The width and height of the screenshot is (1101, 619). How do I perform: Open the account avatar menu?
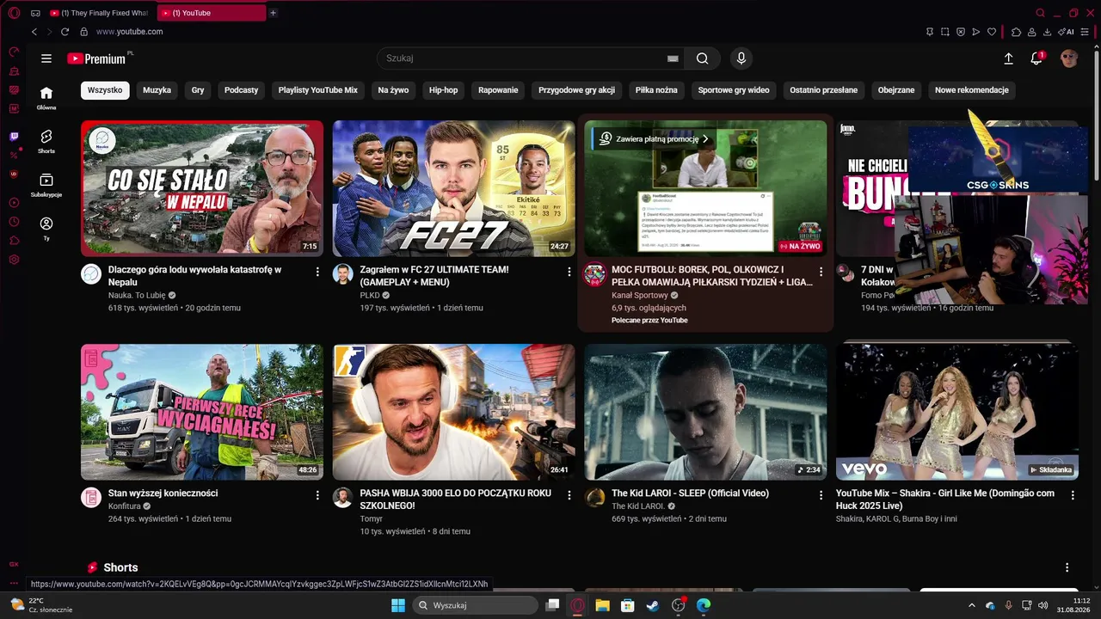tap(1069, 58)
